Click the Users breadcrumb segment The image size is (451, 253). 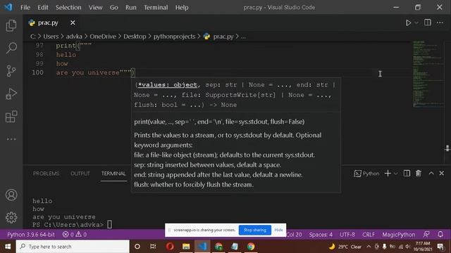pyautogui.click(x=51, y=37)
